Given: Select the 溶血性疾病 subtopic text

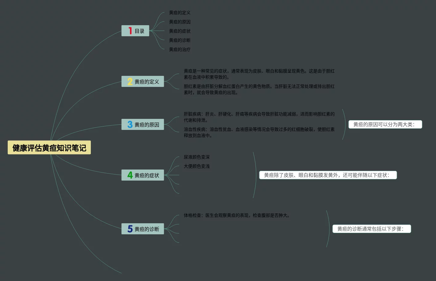Looking at the screenshot, I should click(x=259, y=132).
